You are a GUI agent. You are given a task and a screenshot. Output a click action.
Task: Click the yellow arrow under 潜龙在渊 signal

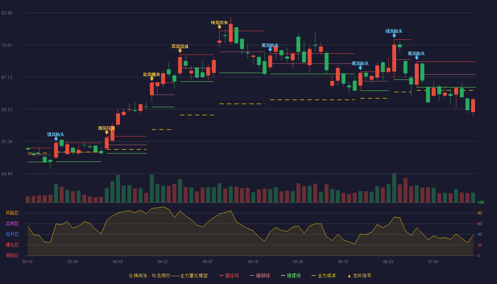(x=106, y=132)
